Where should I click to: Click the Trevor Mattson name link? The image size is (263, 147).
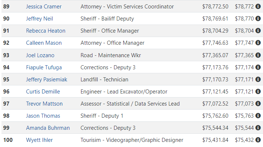click(44, 104)
